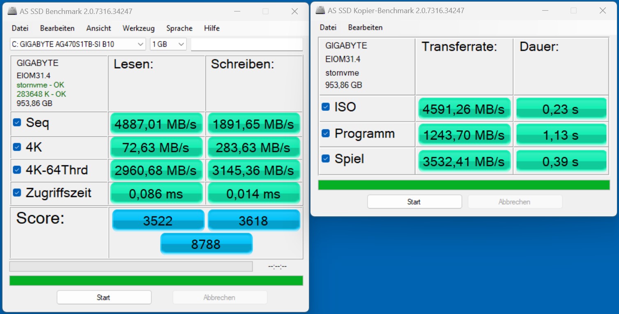The height and width of the screenshot is (314, 619).
Task: Open the Ansicht menu
Action: pyautogui.click(x=99, y=28)
